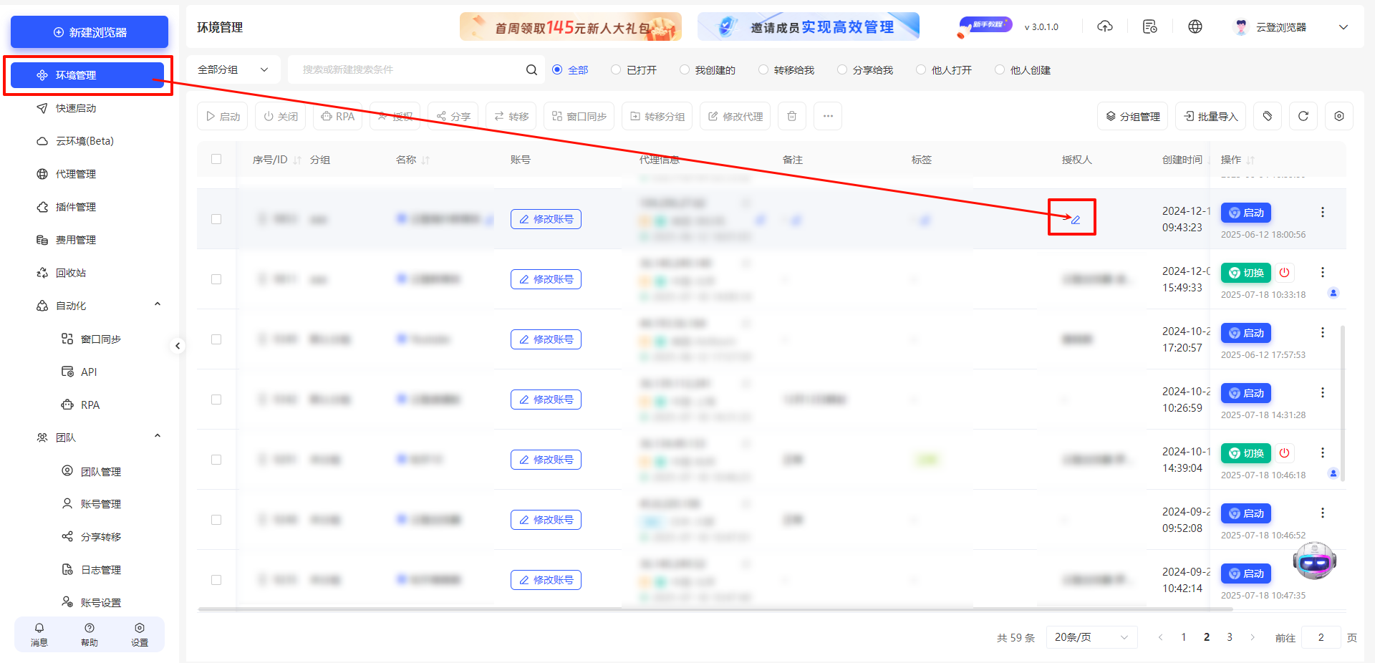Click the RPA toolbar button
1375x663 pixels.
(x=338, y=116)
